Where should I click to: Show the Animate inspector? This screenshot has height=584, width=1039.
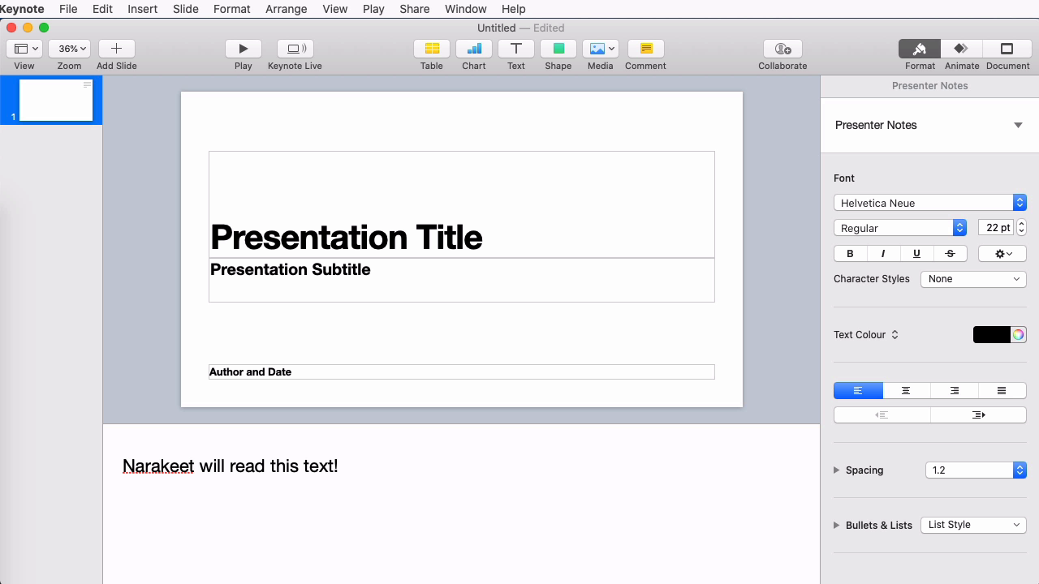[x=962, y=49]
